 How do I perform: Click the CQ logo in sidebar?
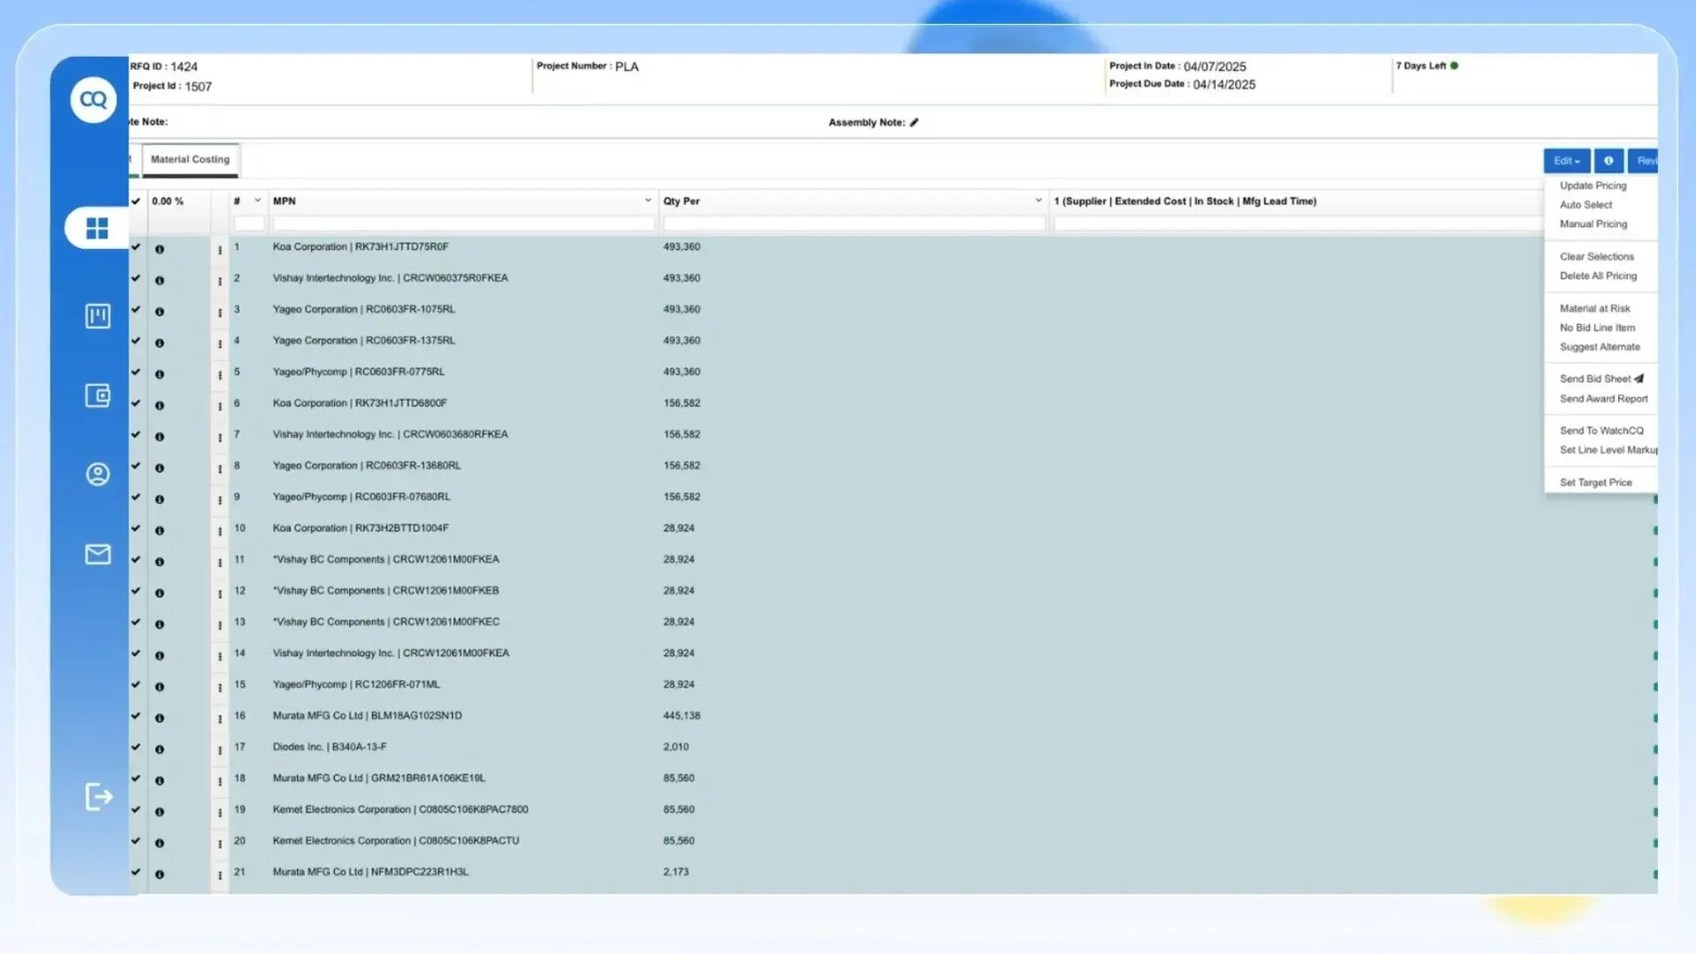coord(93,99)
